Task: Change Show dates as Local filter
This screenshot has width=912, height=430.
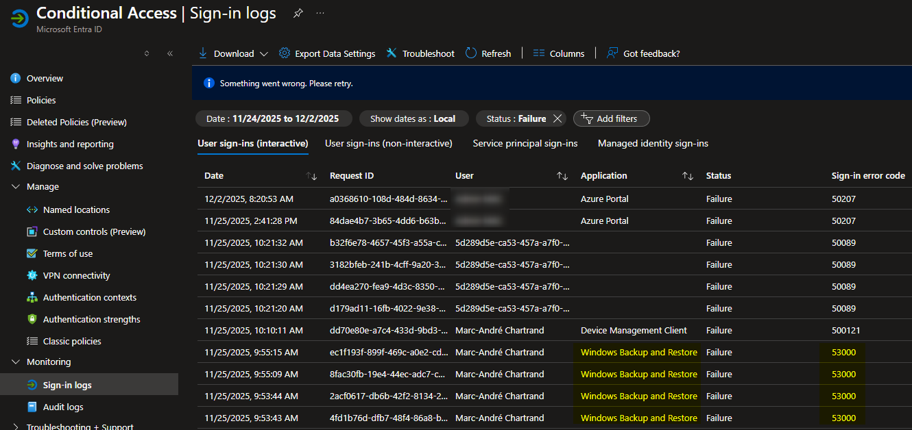Action: tap(413, 118)
